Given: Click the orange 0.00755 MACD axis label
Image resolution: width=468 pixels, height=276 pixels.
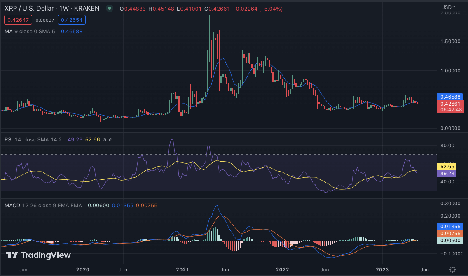Looking at the screenshot, I should [450, 233].
